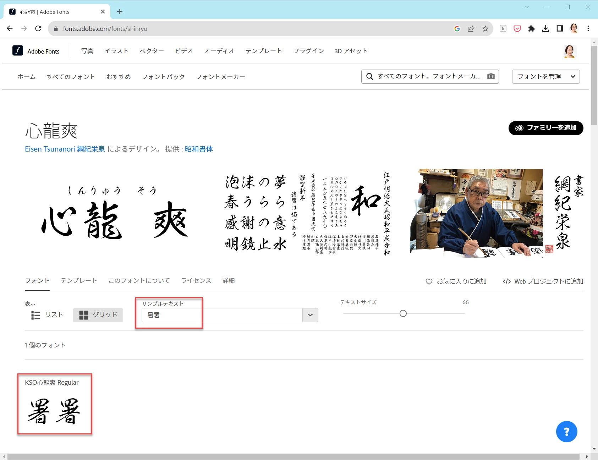
Task: Open 写真 menu item
Action: pos(87,51)
